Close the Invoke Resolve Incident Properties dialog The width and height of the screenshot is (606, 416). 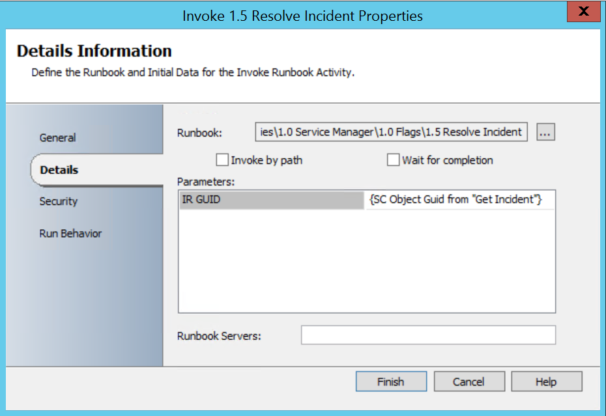(x=583, y=12)
